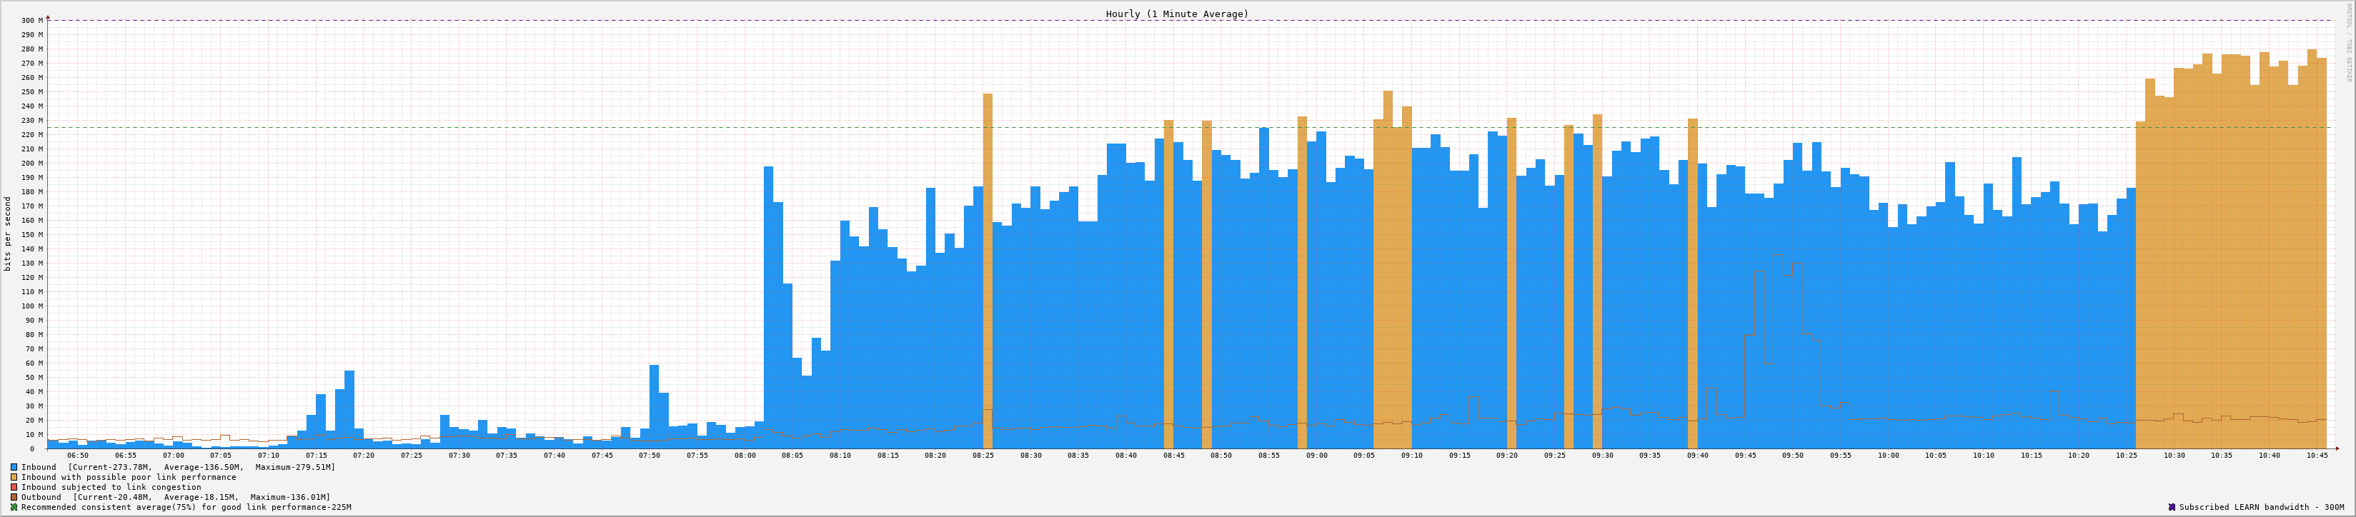The image size is (2356, 517).
Task: Click the 10:45 time axis label
Action: pos(2316,455)
